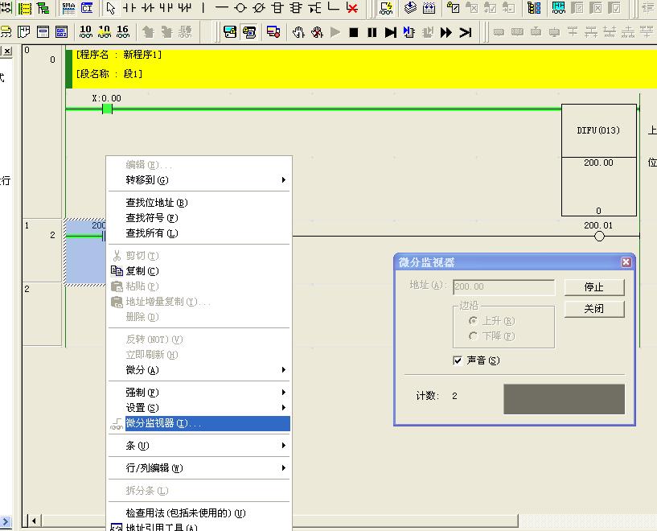Select the 上升 rising edge radio button
This screenshot has height=531, width=657.
click(x=473, y=321)
